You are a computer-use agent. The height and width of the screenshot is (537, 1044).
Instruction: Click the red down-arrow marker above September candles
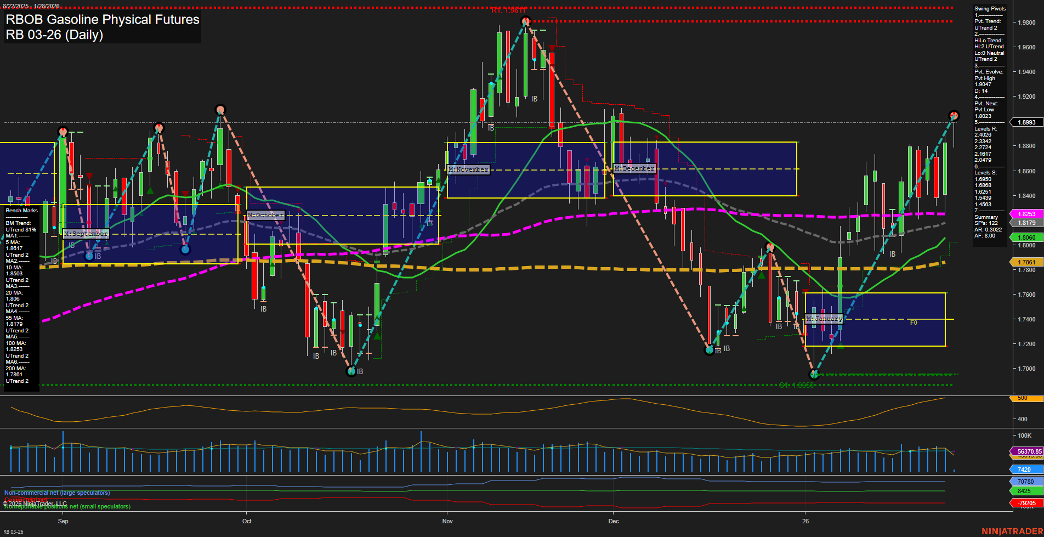point(89,174)
